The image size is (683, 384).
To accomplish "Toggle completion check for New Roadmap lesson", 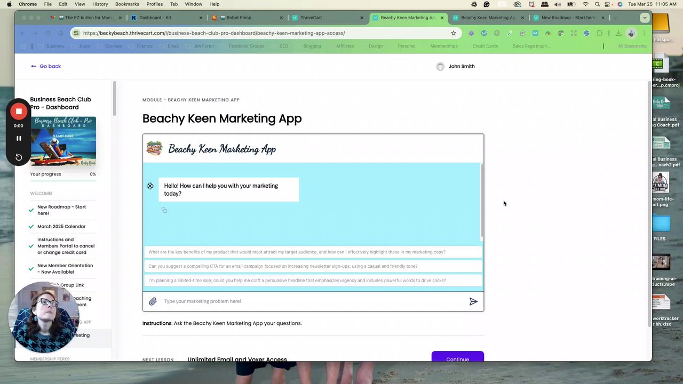I will tap(31, 210).
